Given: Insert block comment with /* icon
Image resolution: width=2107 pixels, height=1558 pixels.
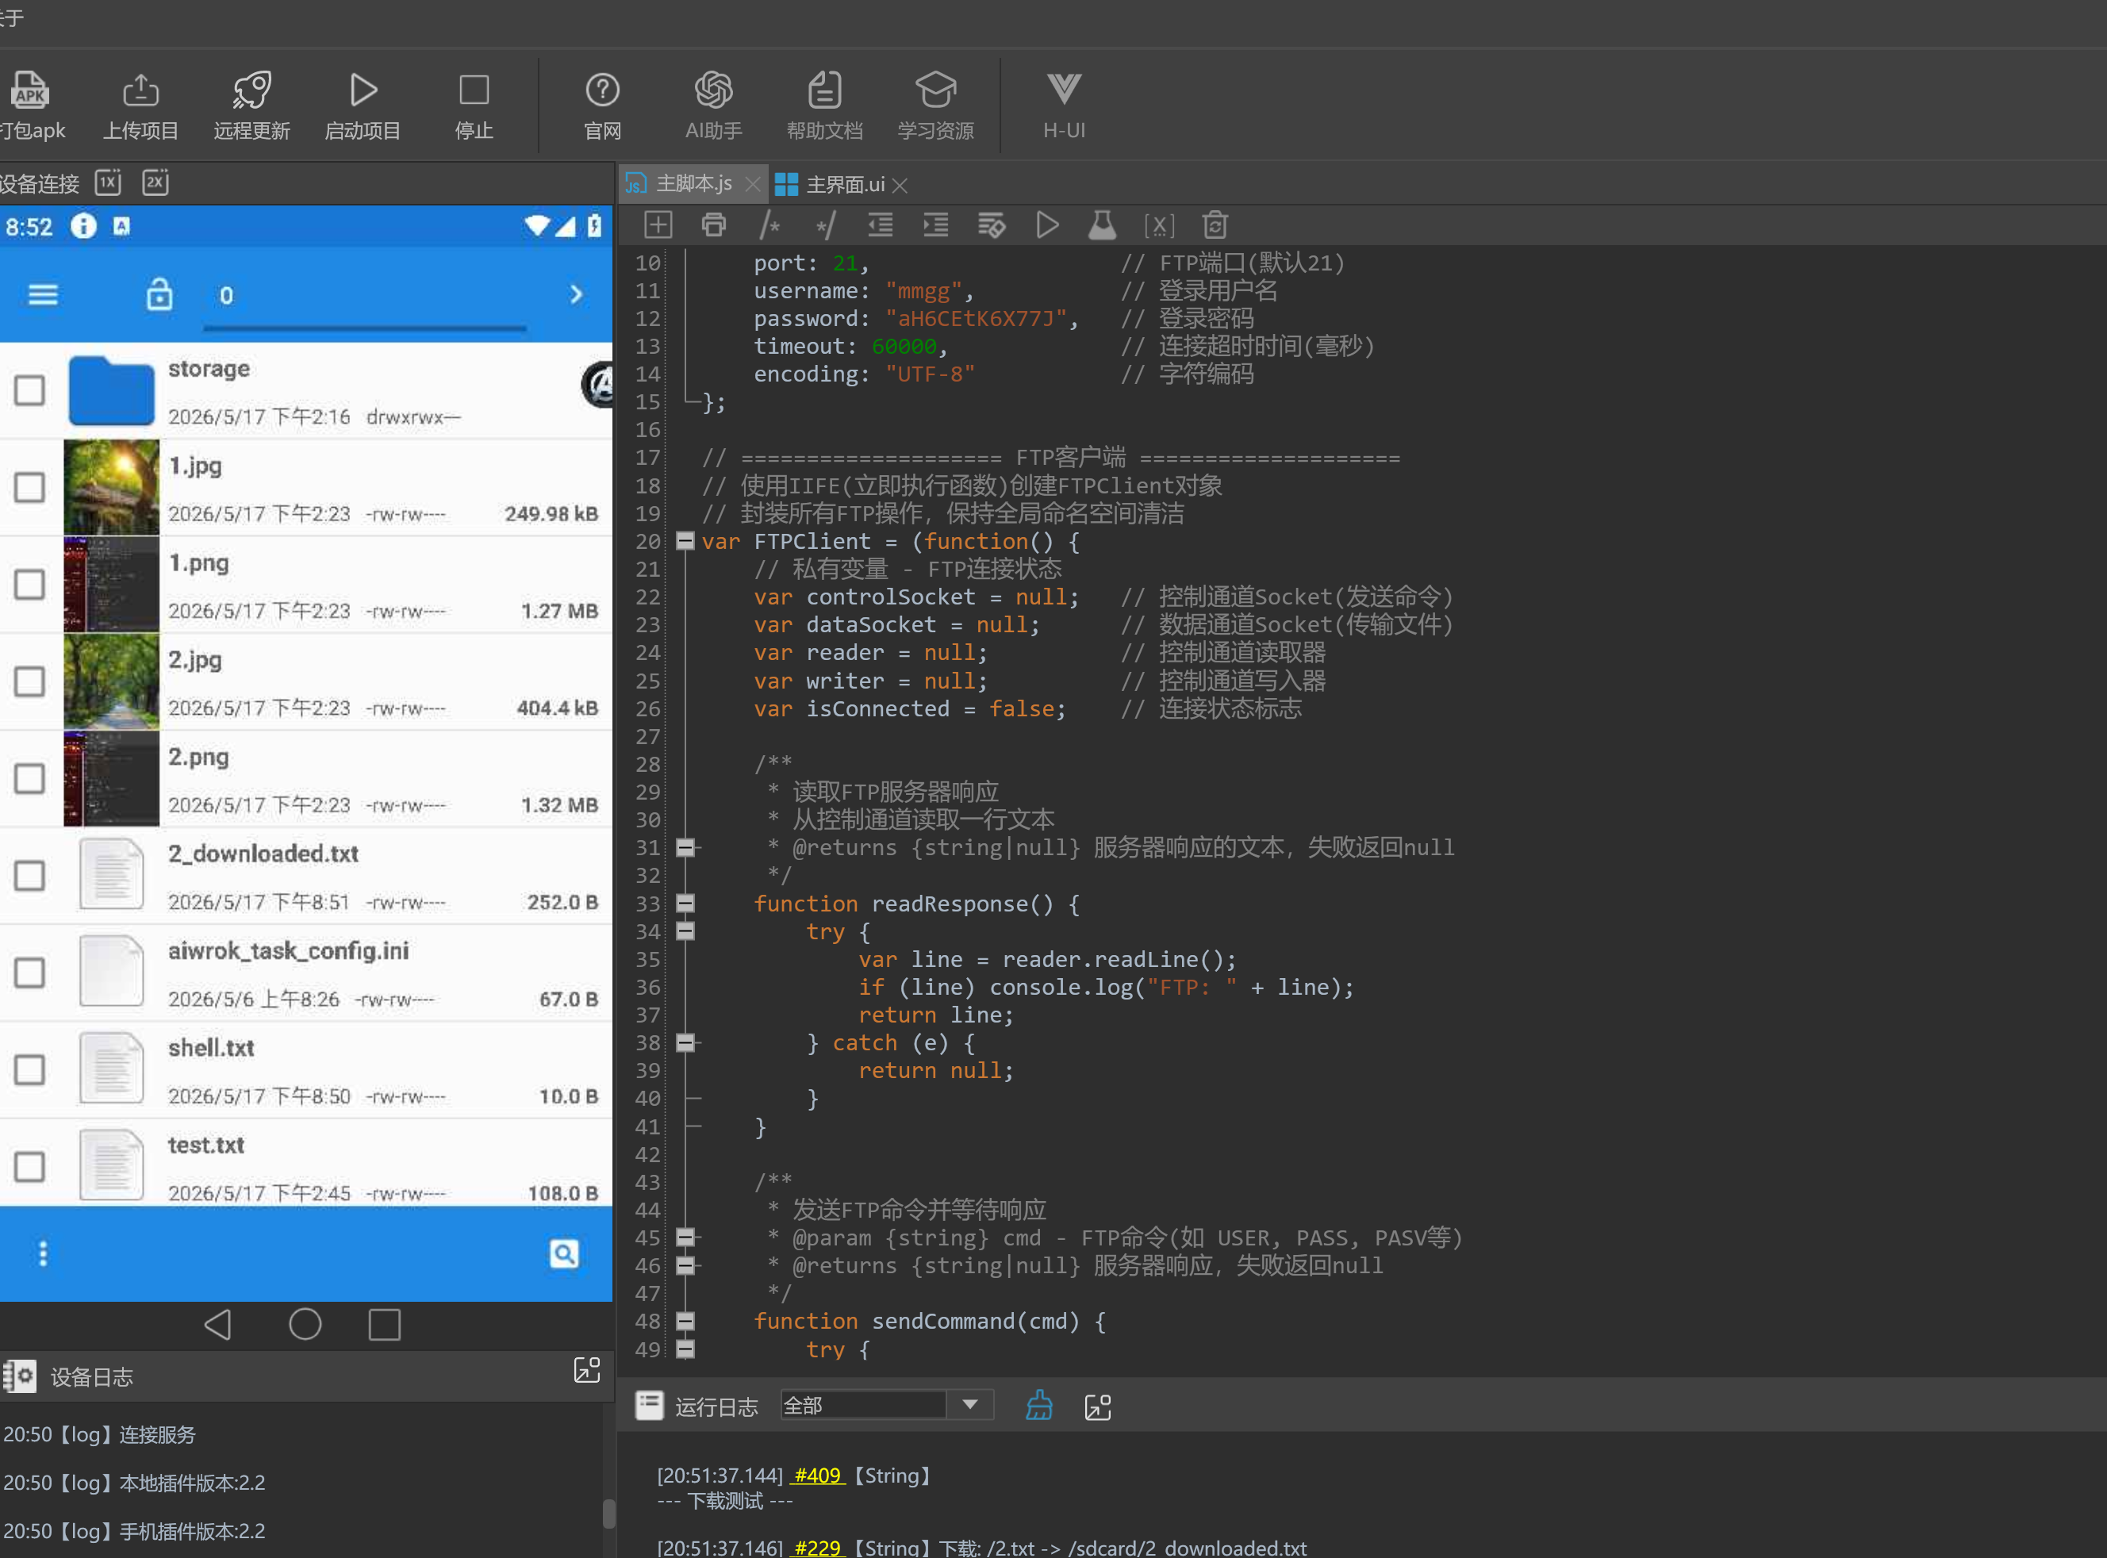Looking at the screenshot, I should coord(769,225).
